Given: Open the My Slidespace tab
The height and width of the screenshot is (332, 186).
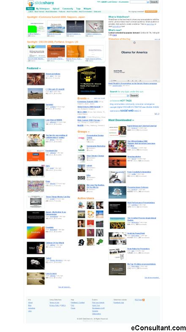Looking at the screenshot, I should tap(43, 8).
